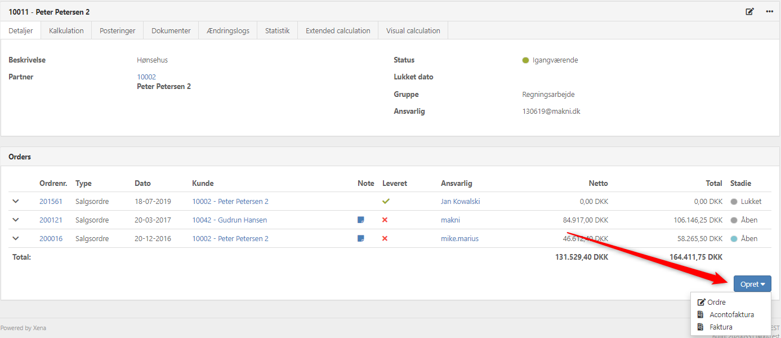
Task: Open note icon for order 200016
Action: point(361,239)
